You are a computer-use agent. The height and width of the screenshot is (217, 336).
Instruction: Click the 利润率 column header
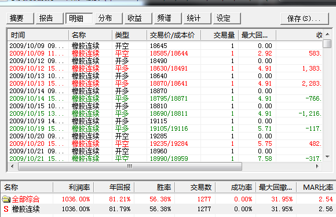coord(74,187)
